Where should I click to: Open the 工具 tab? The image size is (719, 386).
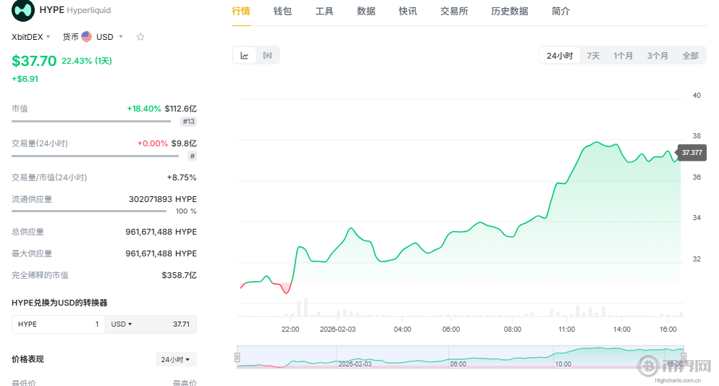324,12
